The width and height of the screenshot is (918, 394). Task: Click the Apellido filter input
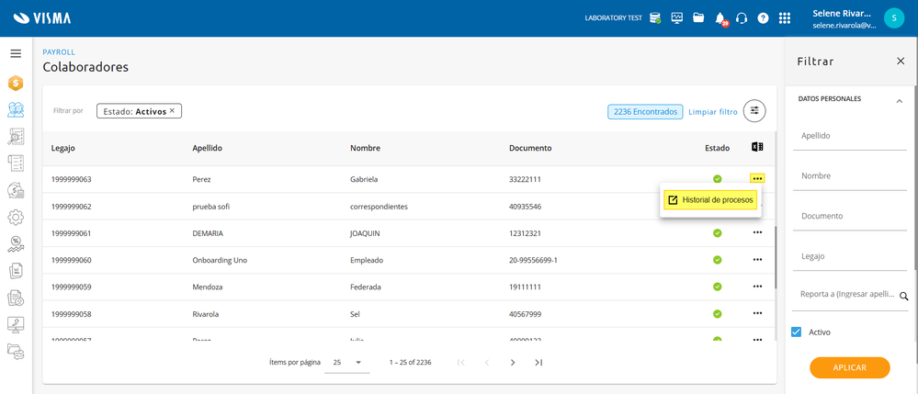(x=850, y=136)
